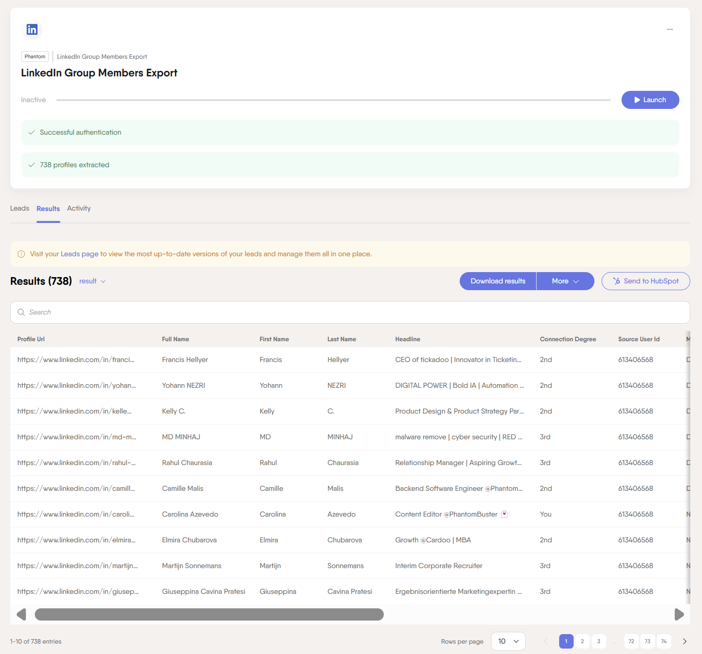Click the 'You' connection degree cell

tap(546, 514)
